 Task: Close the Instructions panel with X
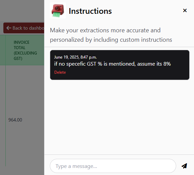tap(185, 10)
